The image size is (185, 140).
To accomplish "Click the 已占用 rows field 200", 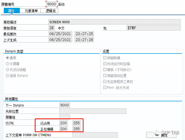I will tap(63, 123).
